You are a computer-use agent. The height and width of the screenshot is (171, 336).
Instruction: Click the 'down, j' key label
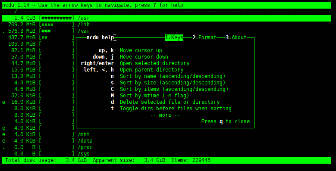pos(103,57)
